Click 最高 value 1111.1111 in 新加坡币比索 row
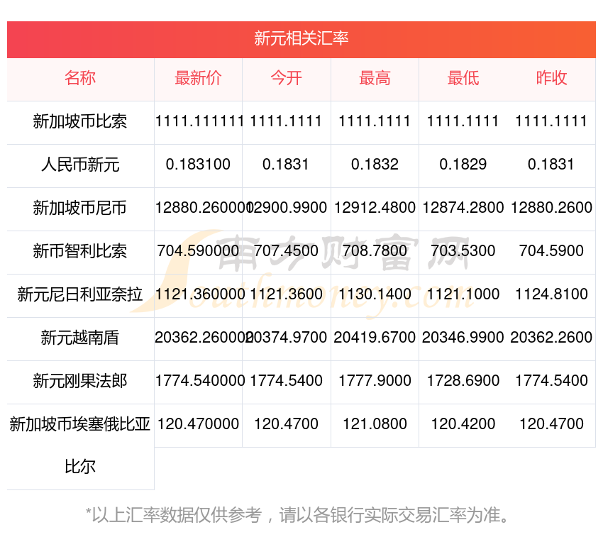 pyautogui.click(x=375, y=121)
